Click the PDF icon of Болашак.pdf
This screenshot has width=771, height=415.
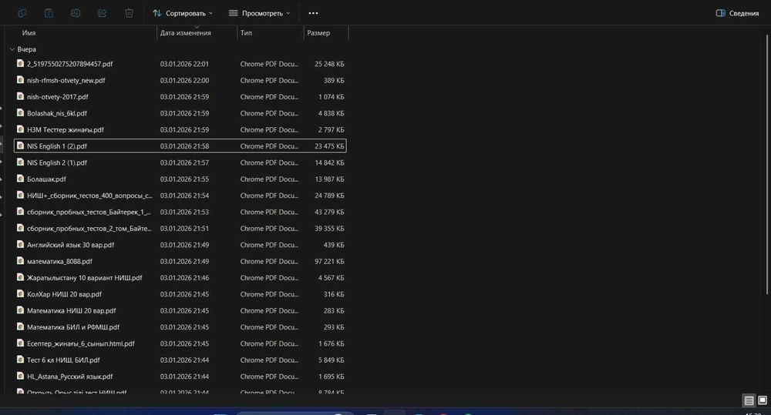pos(20,179)
